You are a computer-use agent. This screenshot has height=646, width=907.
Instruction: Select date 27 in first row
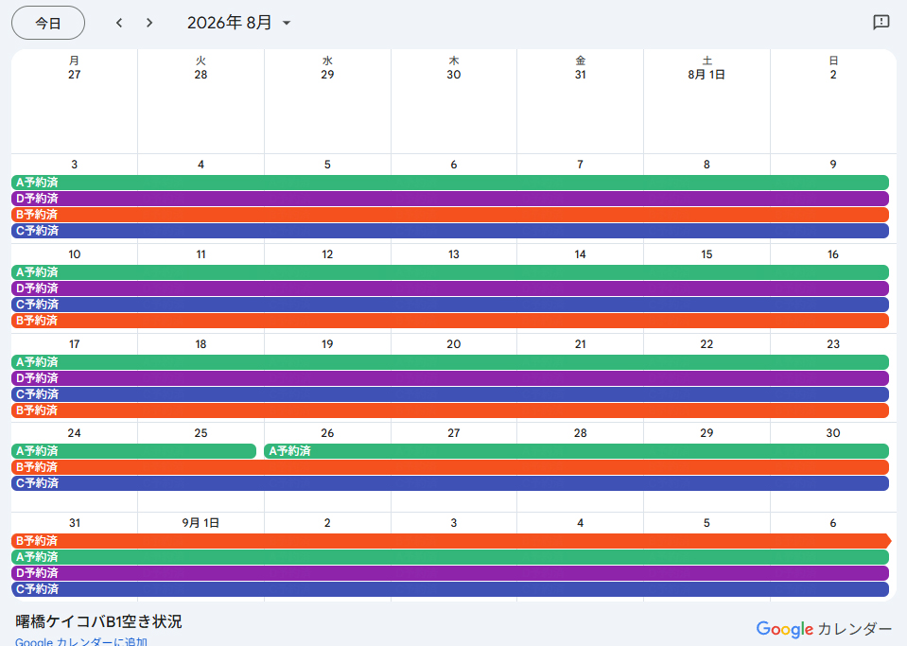tap(74, 75)
